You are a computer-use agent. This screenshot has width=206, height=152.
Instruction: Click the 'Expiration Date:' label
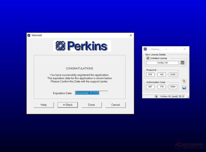[x=62, y=93]
